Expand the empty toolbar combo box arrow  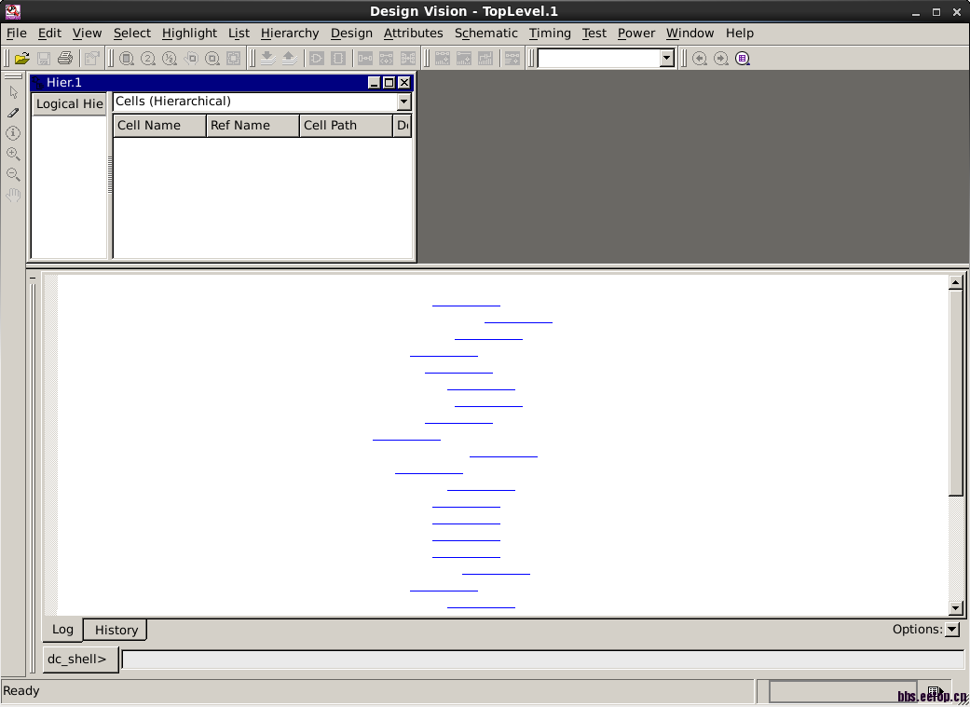[666, 58]
